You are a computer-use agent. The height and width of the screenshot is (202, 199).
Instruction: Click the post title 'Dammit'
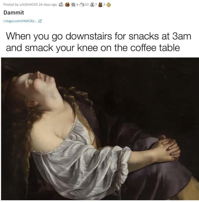click(14, 13)
